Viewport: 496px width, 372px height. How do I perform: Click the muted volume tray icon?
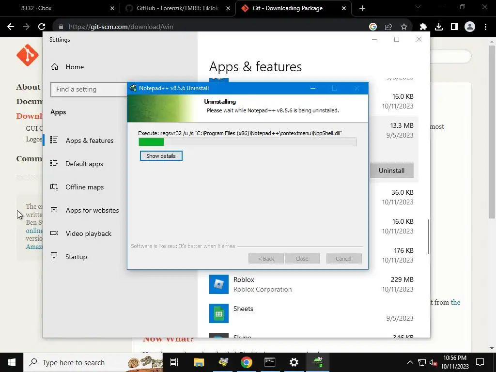[x=433, y=362]
